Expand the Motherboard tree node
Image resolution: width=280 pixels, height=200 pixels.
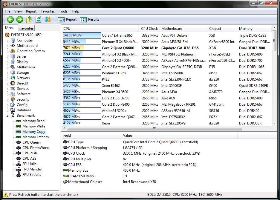[7, 46]
